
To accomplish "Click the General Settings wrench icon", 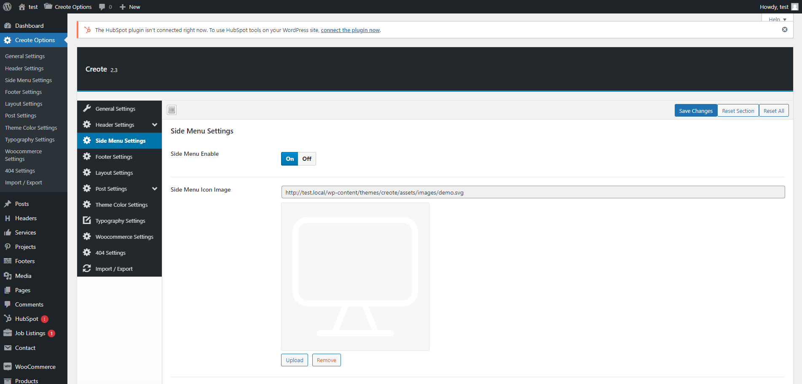I will coord(87,109).
